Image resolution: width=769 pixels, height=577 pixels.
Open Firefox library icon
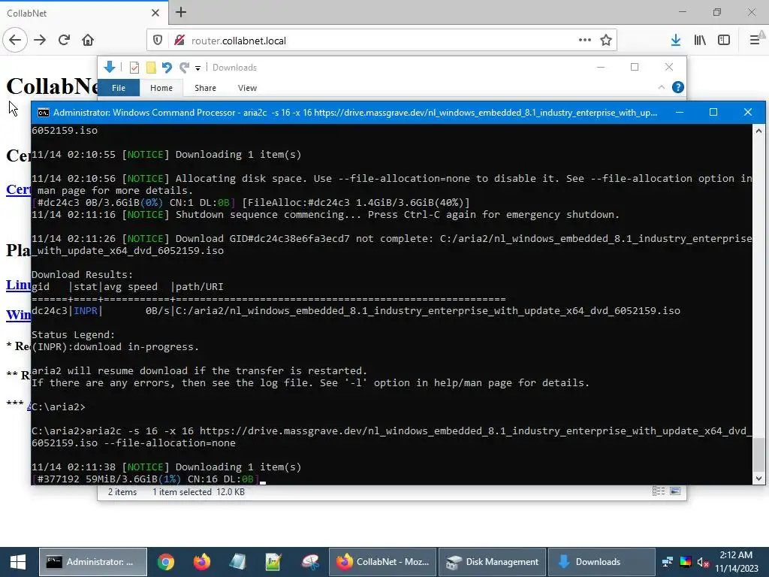[700, 41]
